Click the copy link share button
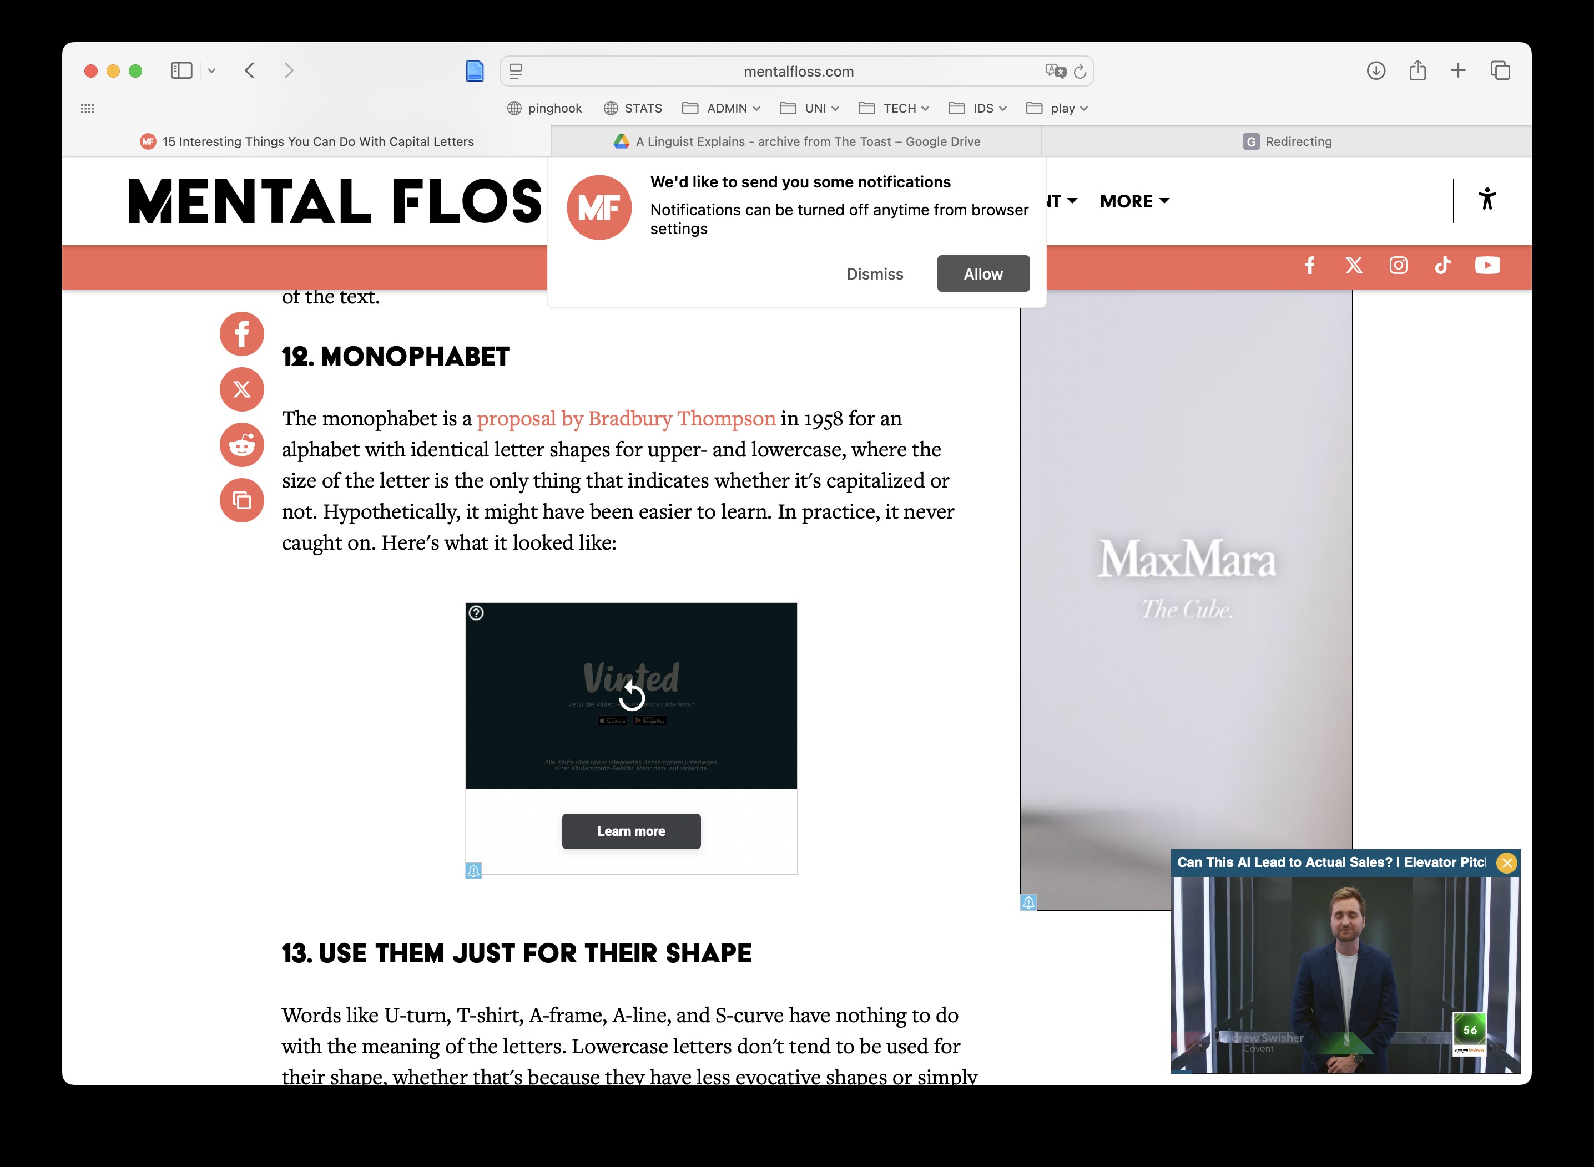The height and width of the screenshot is (1167, 1594). pyautogui.click(x=242, y=501)
